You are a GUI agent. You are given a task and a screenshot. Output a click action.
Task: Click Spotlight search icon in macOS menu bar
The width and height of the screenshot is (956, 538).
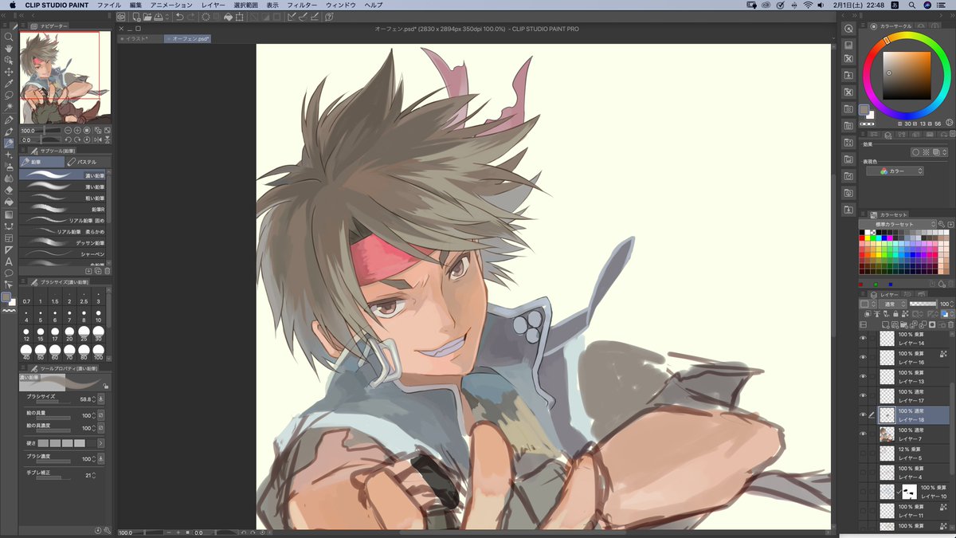pos(913,5)
